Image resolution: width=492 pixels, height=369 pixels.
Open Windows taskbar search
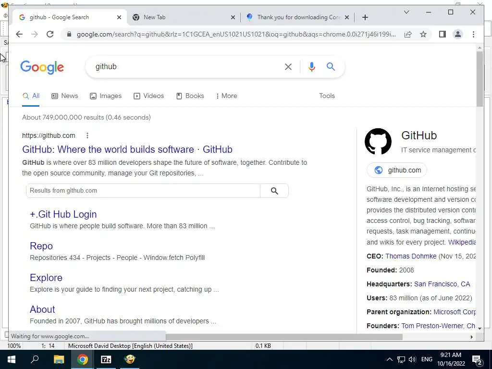[x=35, y=359]
